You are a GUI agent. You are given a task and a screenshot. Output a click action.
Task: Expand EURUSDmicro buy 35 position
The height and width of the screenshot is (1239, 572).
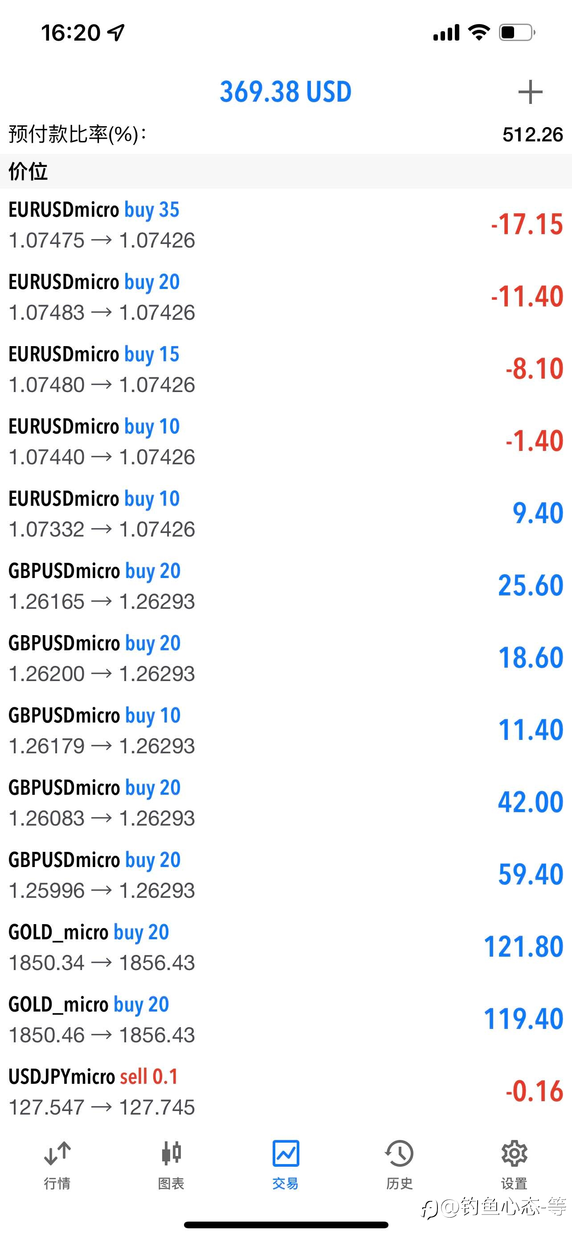click(286, 225)
